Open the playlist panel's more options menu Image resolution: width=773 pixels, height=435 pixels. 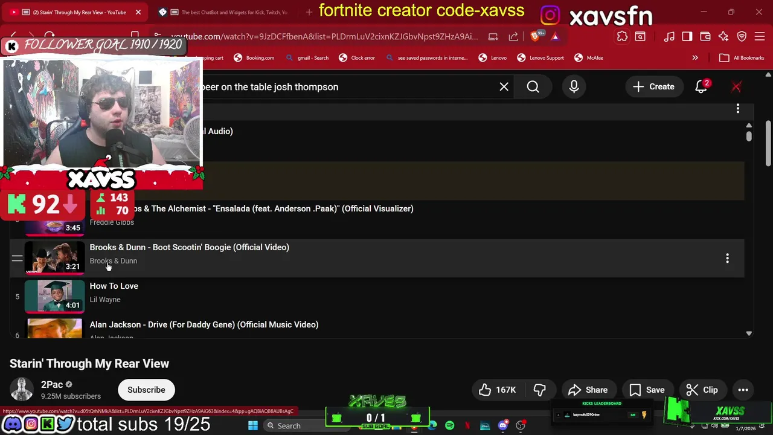(737, 109)
